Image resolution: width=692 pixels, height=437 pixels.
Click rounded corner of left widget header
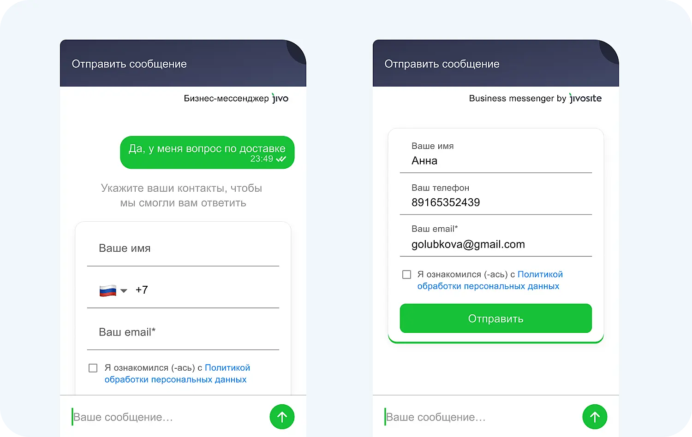(x=297, y=50)
